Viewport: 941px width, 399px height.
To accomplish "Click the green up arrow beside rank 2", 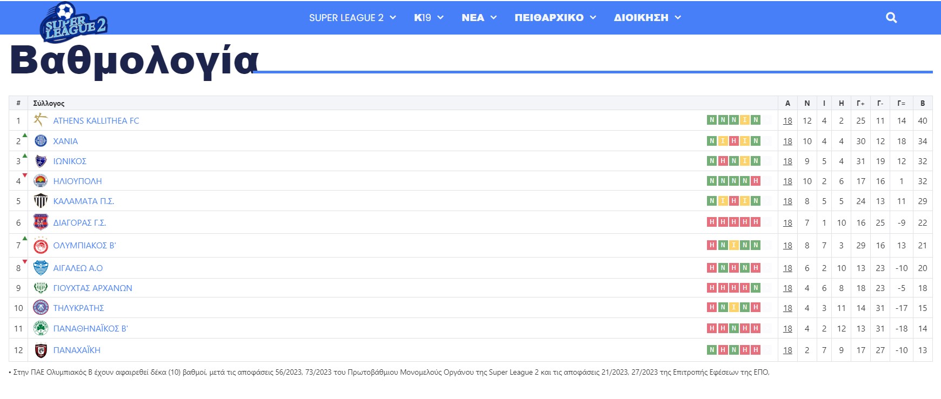I will pyautogui.click(x=25, y=135).
